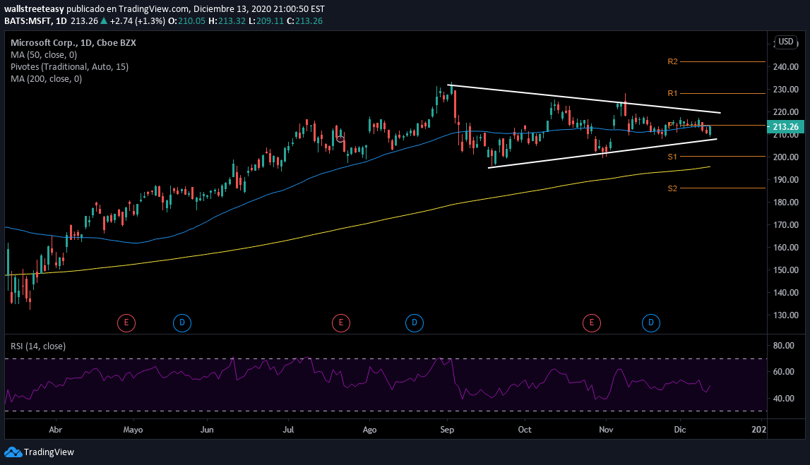Click the Oct label on time axis

click(524, 430)
